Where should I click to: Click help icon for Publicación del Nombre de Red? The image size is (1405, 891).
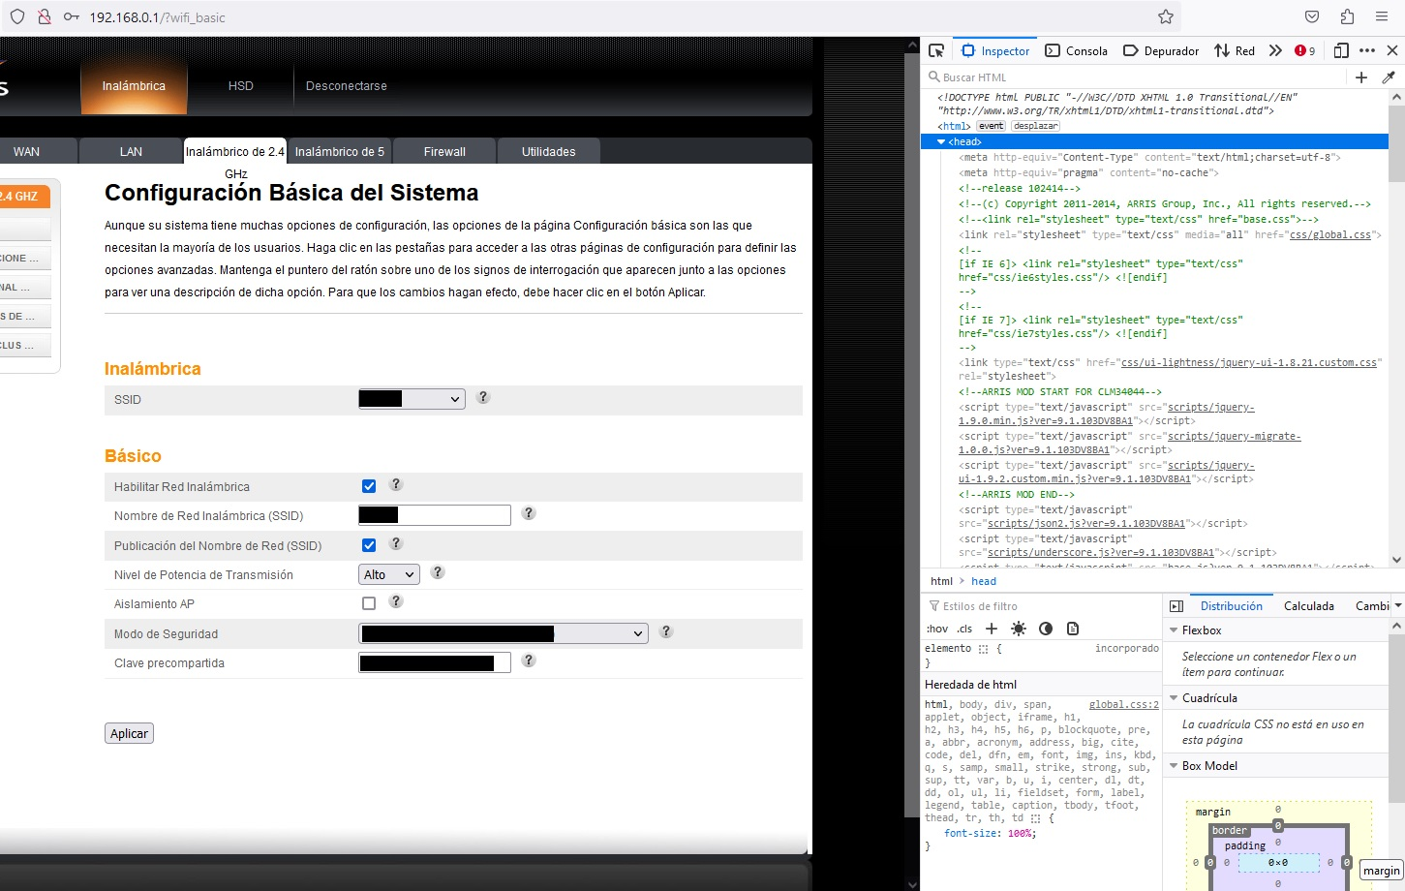395,543
